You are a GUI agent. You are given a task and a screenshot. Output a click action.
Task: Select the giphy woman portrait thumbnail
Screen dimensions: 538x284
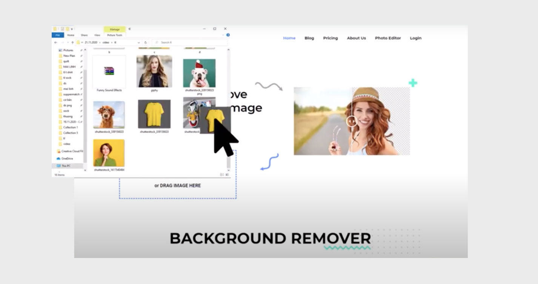point(154,72)
